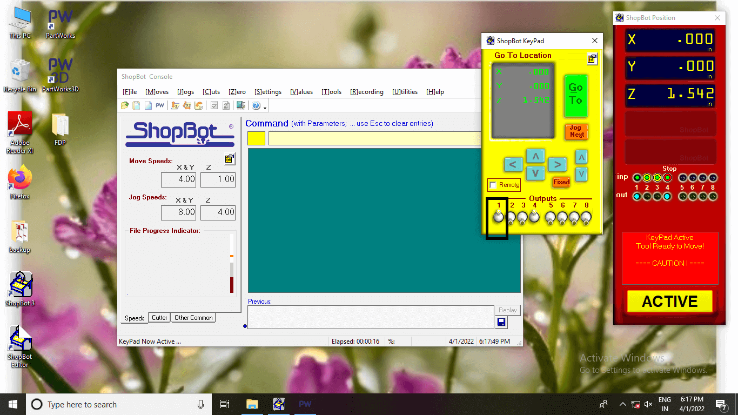Viewport: 738px width, 415px height.
Task: Toggle Output 8 switch in KeyPad
Action: (x=586, y=218)
